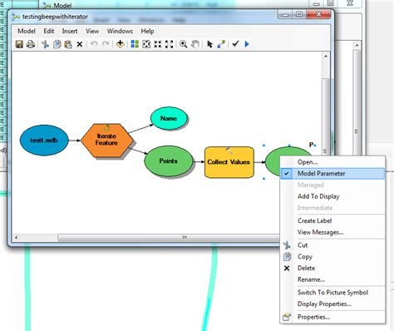Viewport: 394px width, 331px height.
Task: Expand the Windows menu
Action: (120, 31)
